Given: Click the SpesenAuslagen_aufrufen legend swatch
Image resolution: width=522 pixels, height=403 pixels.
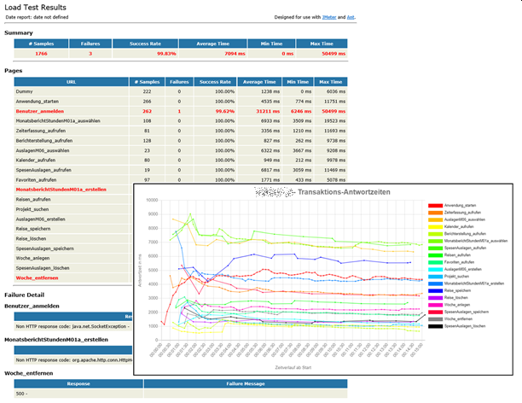Looking at the screenshot, I should (x=436, y=248).
